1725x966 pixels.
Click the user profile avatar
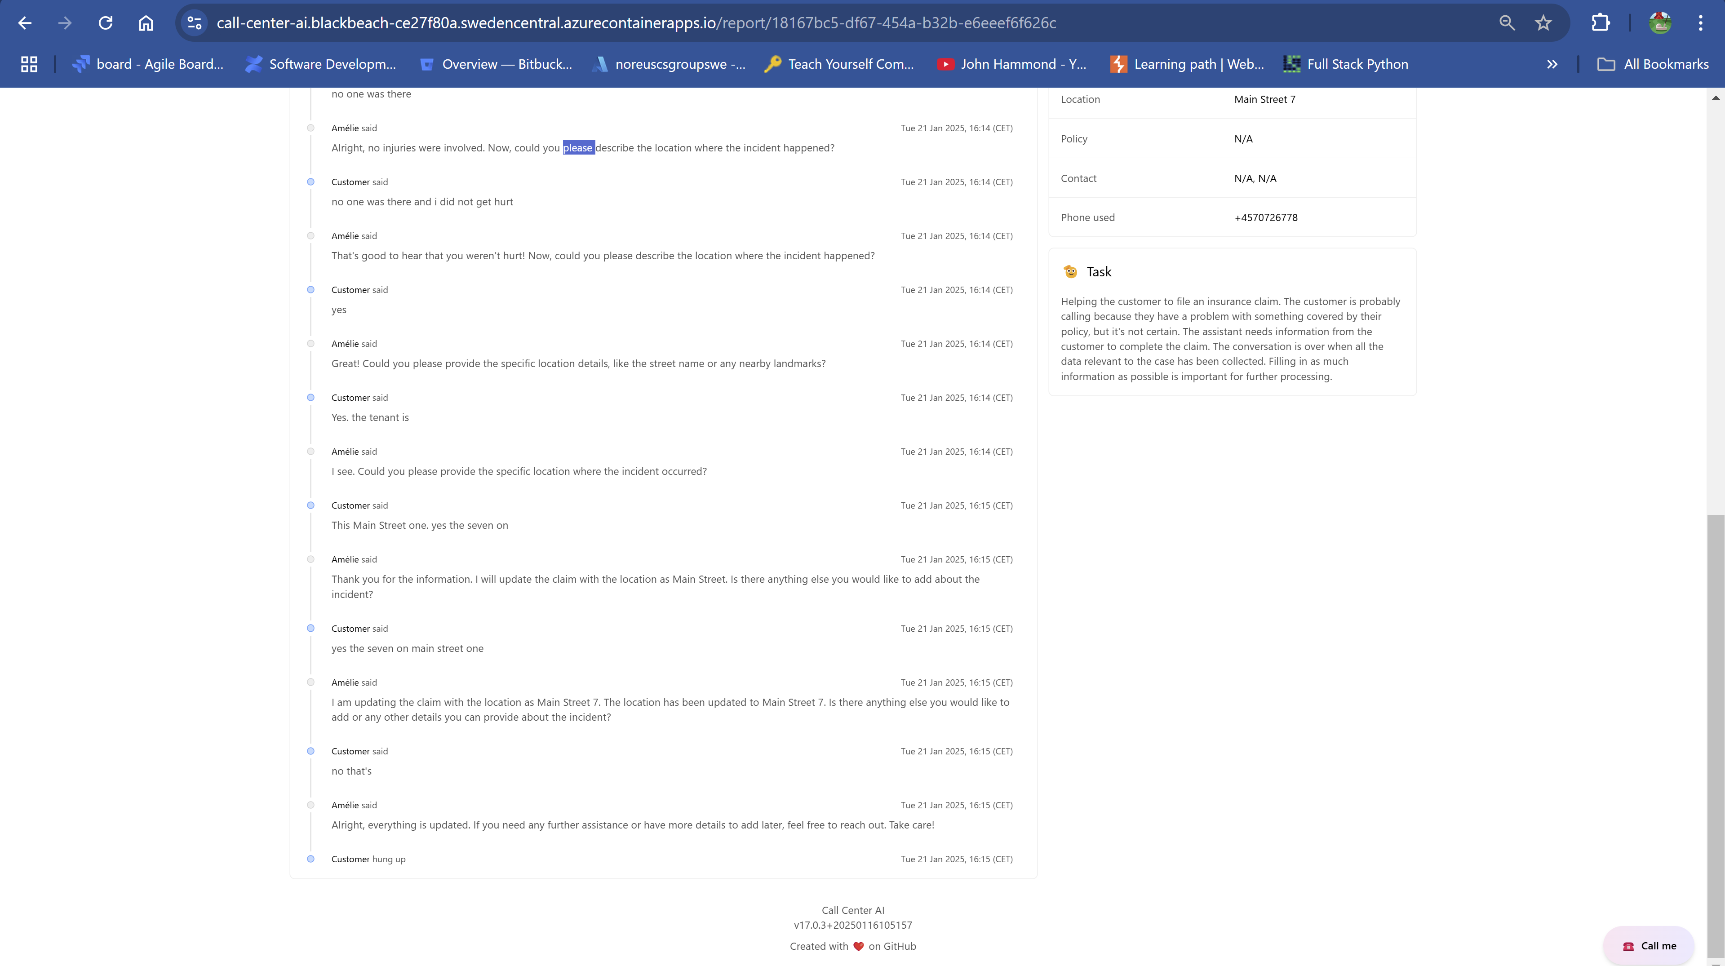(x=1659, y=23)
